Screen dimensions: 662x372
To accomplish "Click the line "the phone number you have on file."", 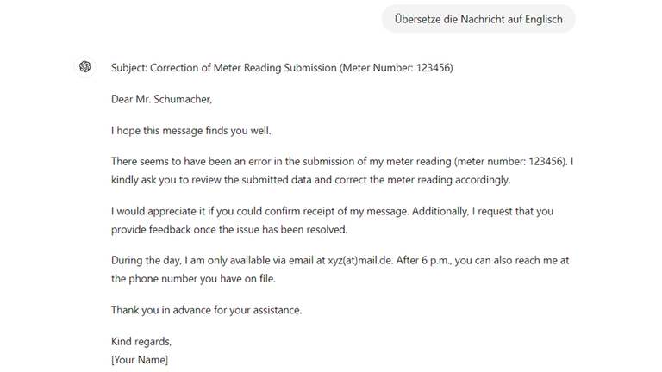I will 200,279.
